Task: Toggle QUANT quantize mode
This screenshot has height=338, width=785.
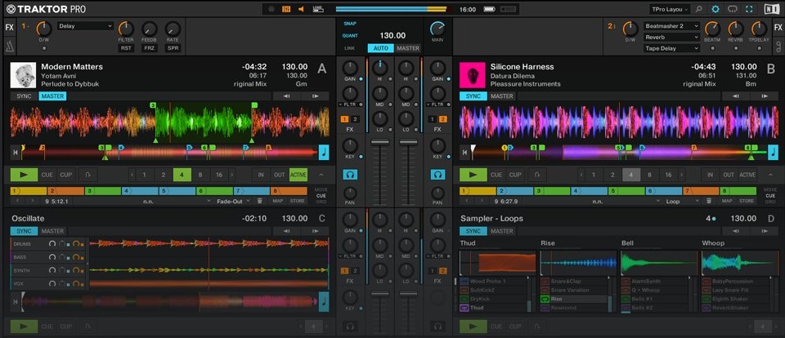Action: click(350, 36)
